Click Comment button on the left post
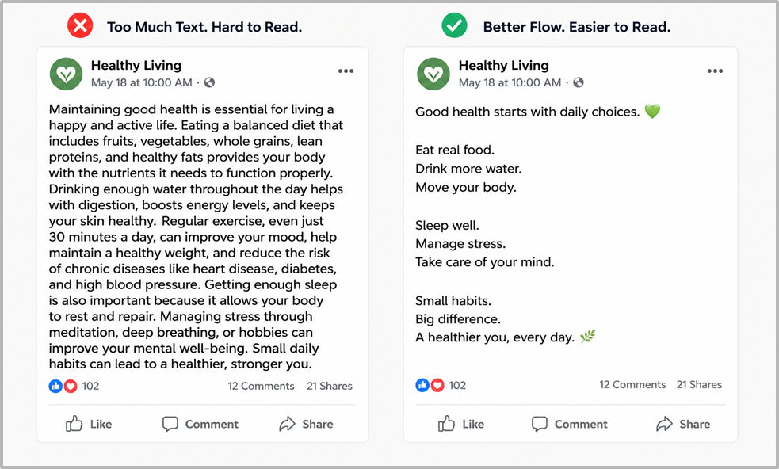 [200, 424]
